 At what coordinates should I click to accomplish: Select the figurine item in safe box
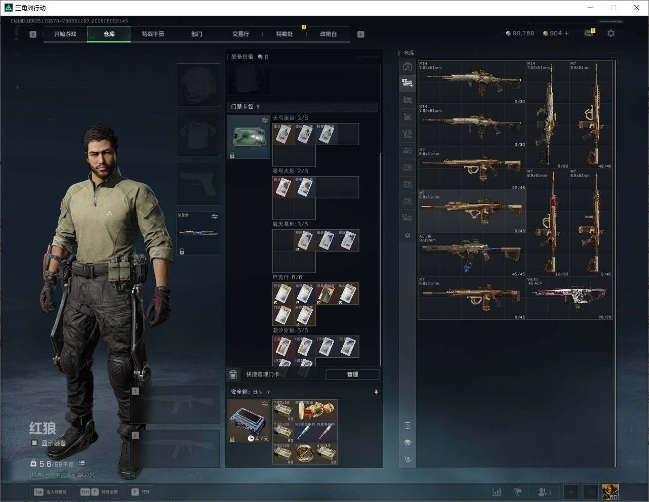(x=316, y=410)
